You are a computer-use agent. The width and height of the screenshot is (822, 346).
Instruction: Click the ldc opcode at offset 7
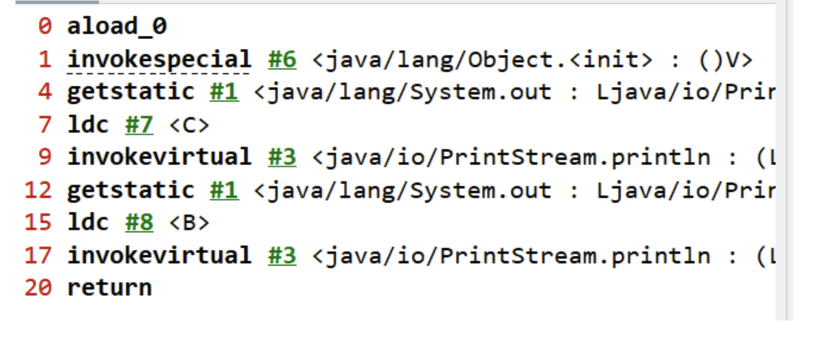coord(88,125)
